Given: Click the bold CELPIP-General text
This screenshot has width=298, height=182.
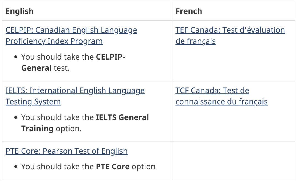Looking at the screenshot, I should [x=110, y=57].
